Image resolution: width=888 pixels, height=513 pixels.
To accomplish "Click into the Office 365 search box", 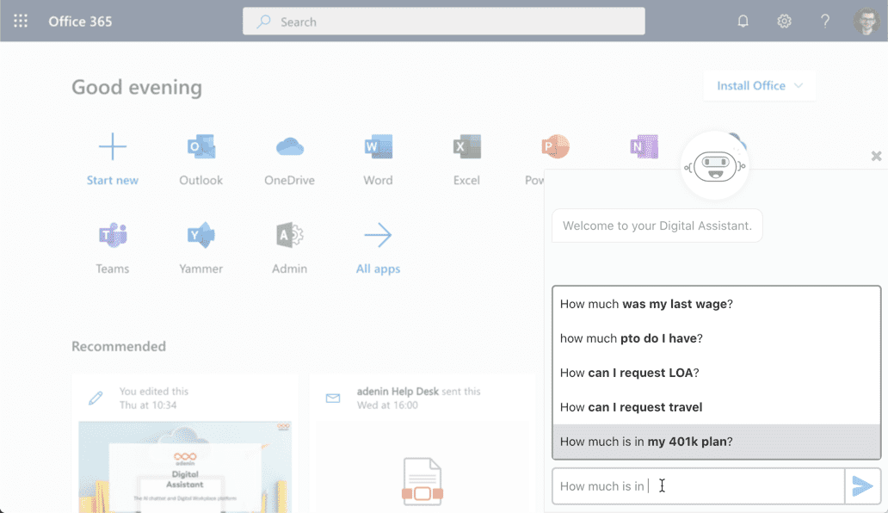I will 444,22.
